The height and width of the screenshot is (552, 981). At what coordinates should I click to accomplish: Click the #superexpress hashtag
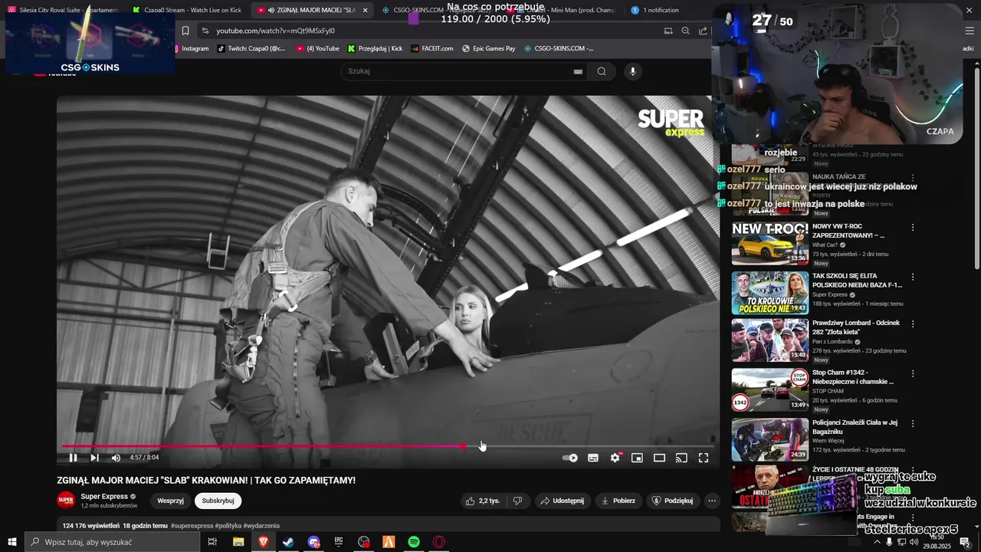click(192, 526)
